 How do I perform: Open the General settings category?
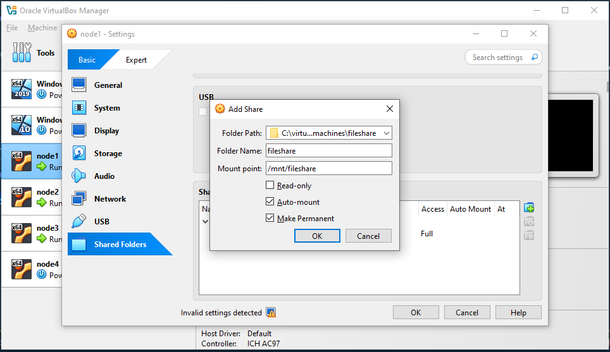click(x=108, y=85)
